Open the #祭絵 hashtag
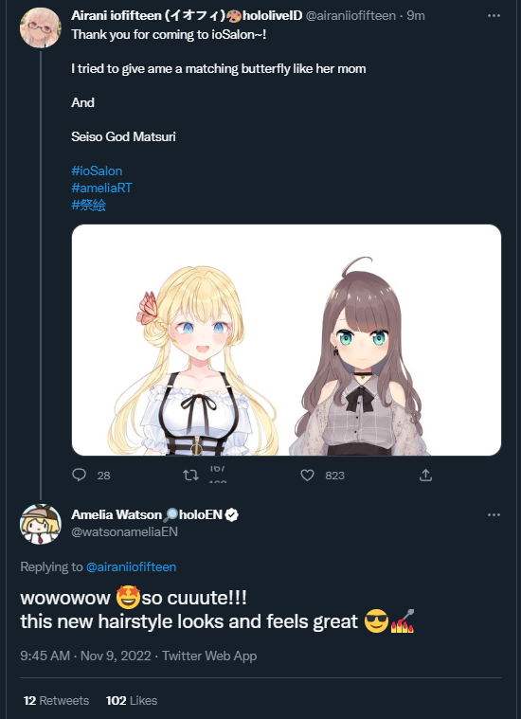 [x=88, y=205]
